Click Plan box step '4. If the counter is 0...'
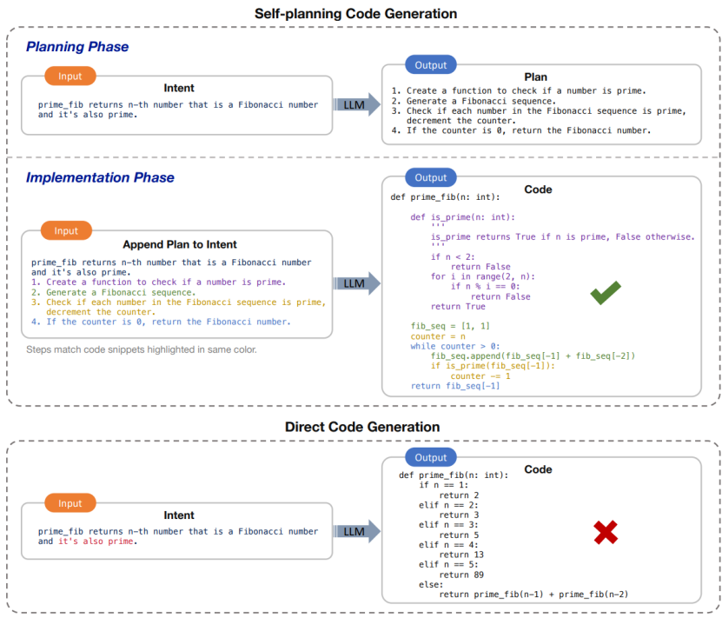Image resolution: width=722 pixels, height=618 pixels. pyautogui.click(x=521, y=130)
